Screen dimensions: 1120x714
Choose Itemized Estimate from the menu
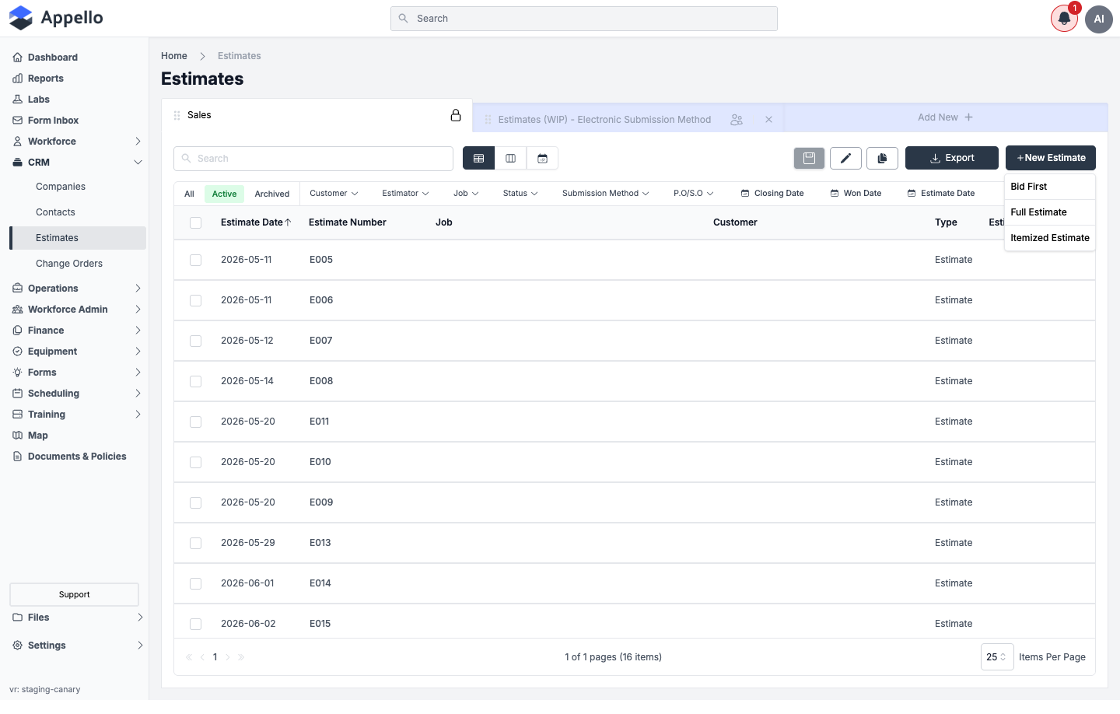click(1050, 238)
